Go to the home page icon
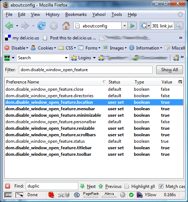This screenshot has width=188, height=202. click(66, 26)
